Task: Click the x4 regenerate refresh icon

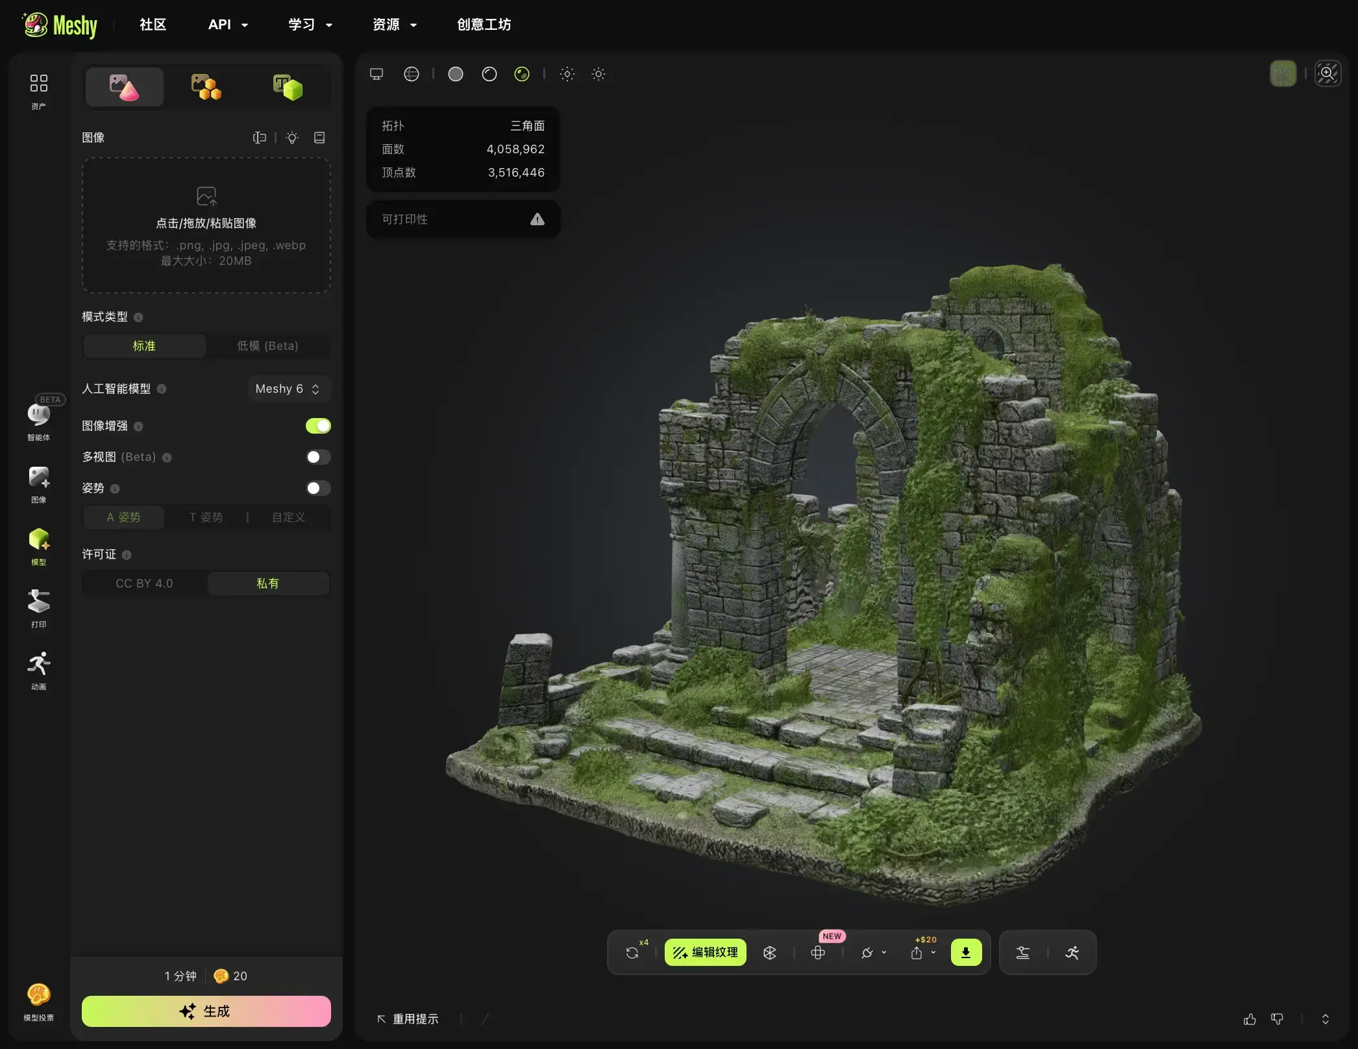Action: coord(633,952)
